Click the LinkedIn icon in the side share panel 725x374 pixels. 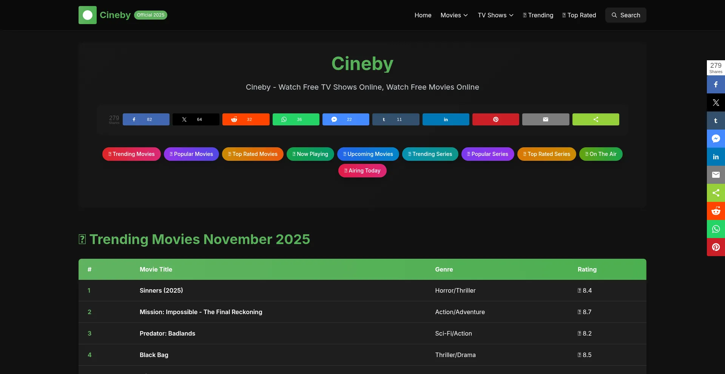(x=716, y=157)
